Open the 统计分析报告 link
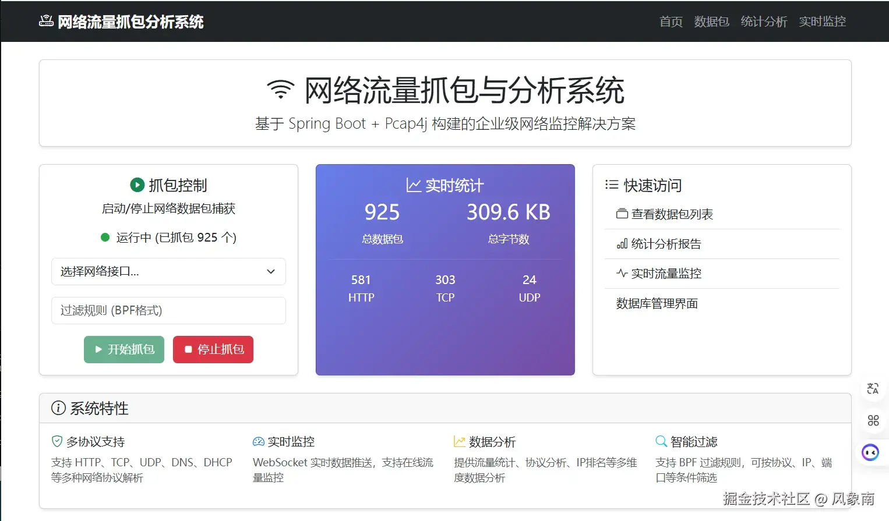Screen dimensions: 889x521 click(722, 244)
